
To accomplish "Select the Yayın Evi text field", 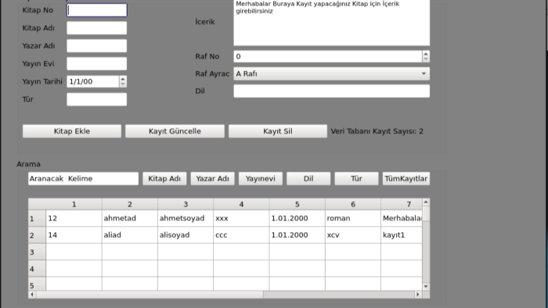I will 97,63.
